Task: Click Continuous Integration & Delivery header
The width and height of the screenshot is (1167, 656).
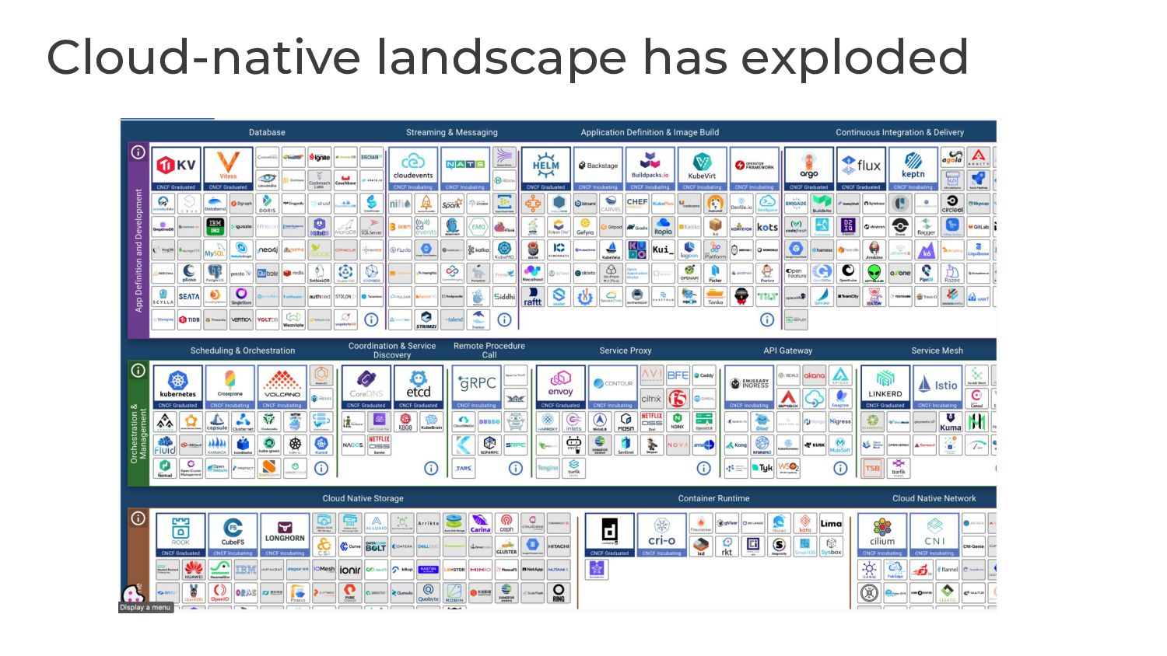Action: click(900, 133)
